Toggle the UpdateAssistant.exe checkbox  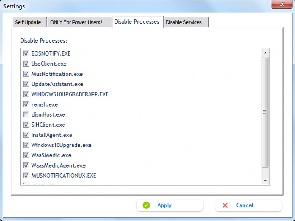[26, 84]
